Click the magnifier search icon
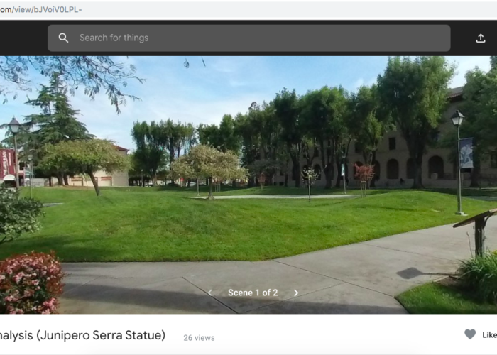Viewport: 497px width, 355px height. click(x=63, y=38)
